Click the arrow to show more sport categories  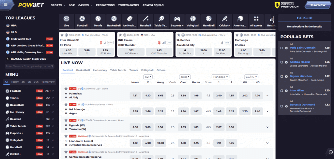click(273, 22)
